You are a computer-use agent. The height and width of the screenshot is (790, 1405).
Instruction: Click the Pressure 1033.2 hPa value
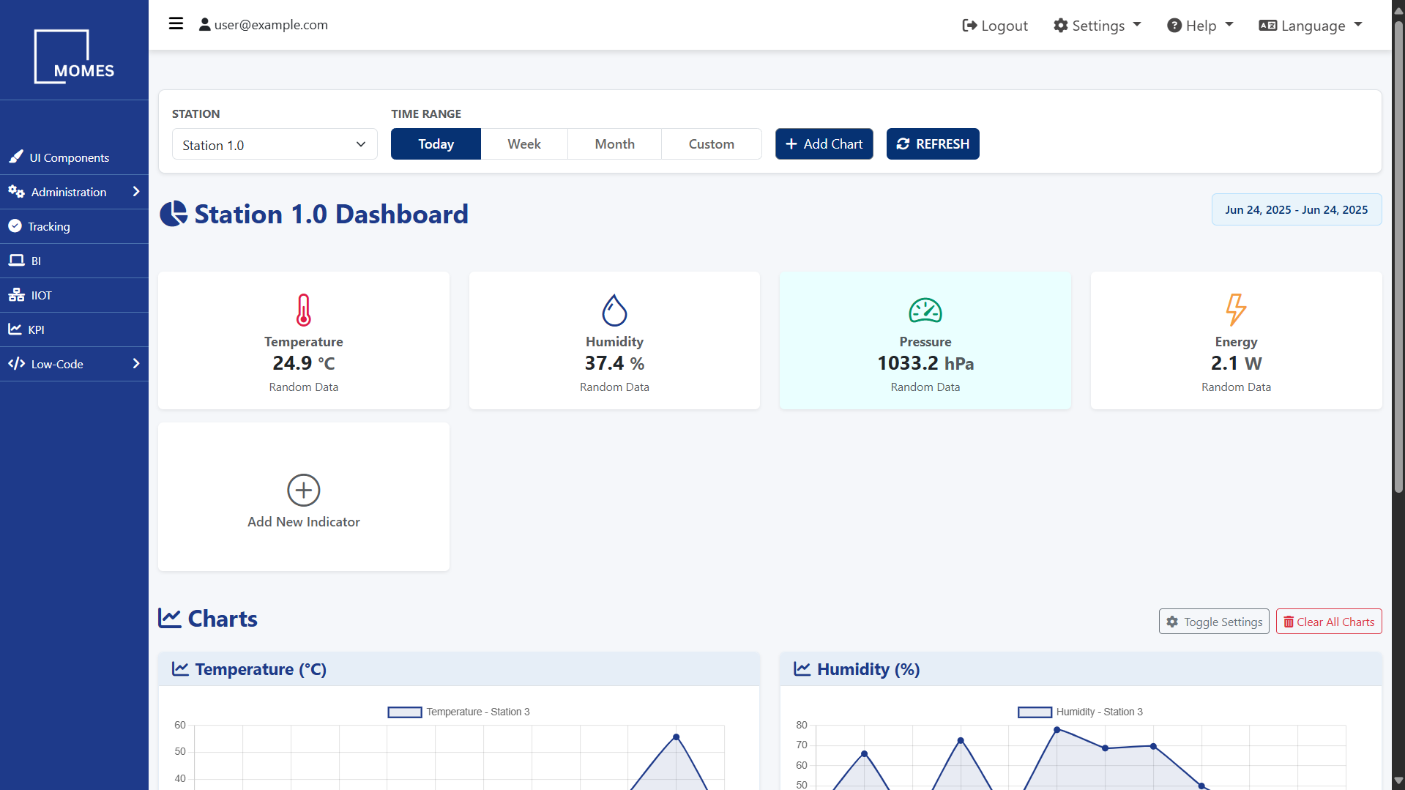click(x=925, y=363)
